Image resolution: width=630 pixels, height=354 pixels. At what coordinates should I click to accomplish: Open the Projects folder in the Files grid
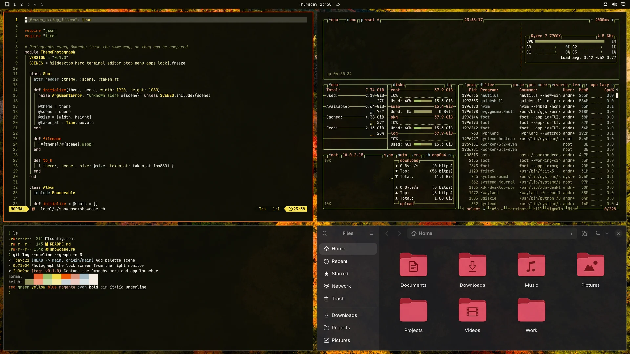click(413, 310)
